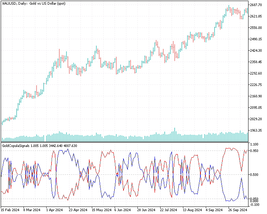The image size is (267, 214).
Task: Click the 15 Feb 2024 date label
Action: 10,210
